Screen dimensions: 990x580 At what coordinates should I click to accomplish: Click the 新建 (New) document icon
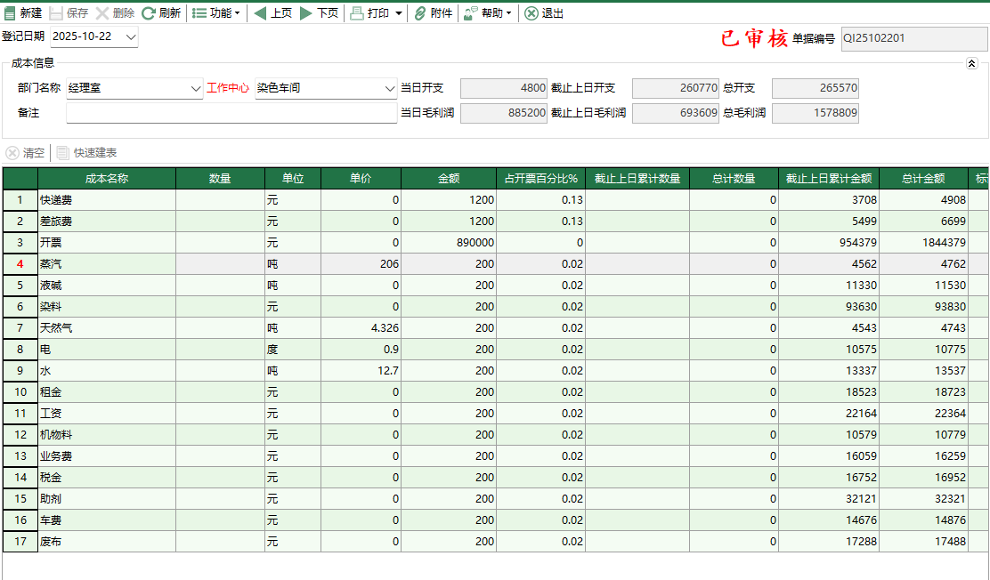(x=11, y=13)
